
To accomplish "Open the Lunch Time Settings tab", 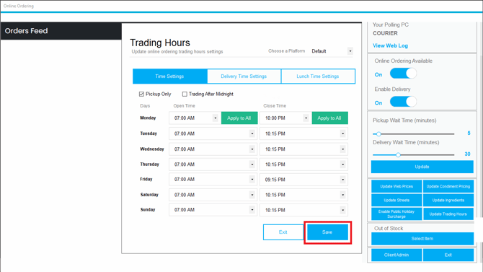I will pyautogui.click(x=318, y=76).
